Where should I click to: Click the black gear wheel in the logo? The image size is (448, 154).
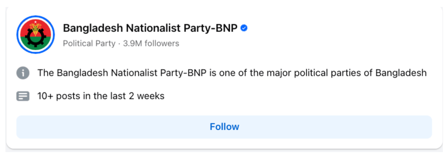(x=35, y=38)
